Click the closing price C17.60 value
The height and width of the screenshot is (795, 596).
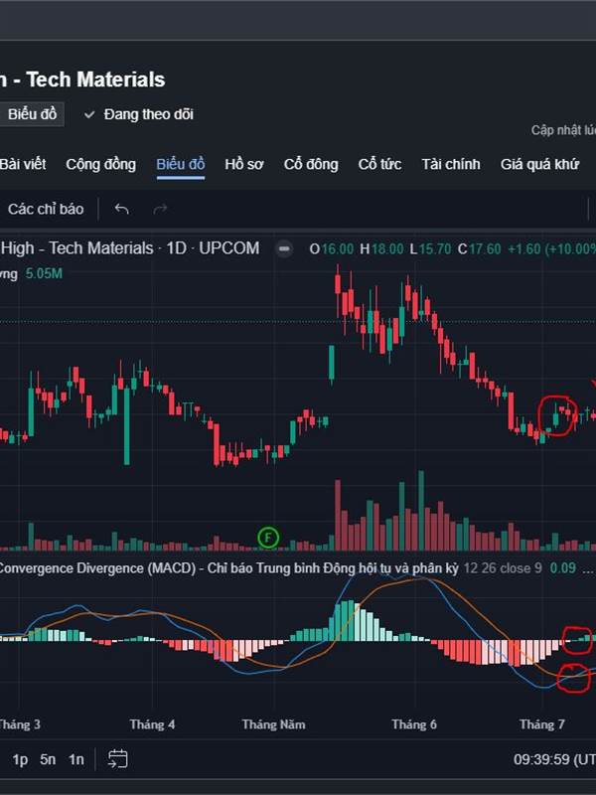click(480, 249)
